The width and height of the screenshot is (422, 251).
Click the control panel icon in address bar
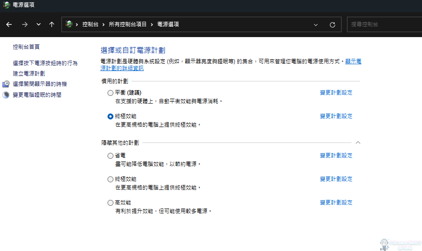click(x=69, y=24)
